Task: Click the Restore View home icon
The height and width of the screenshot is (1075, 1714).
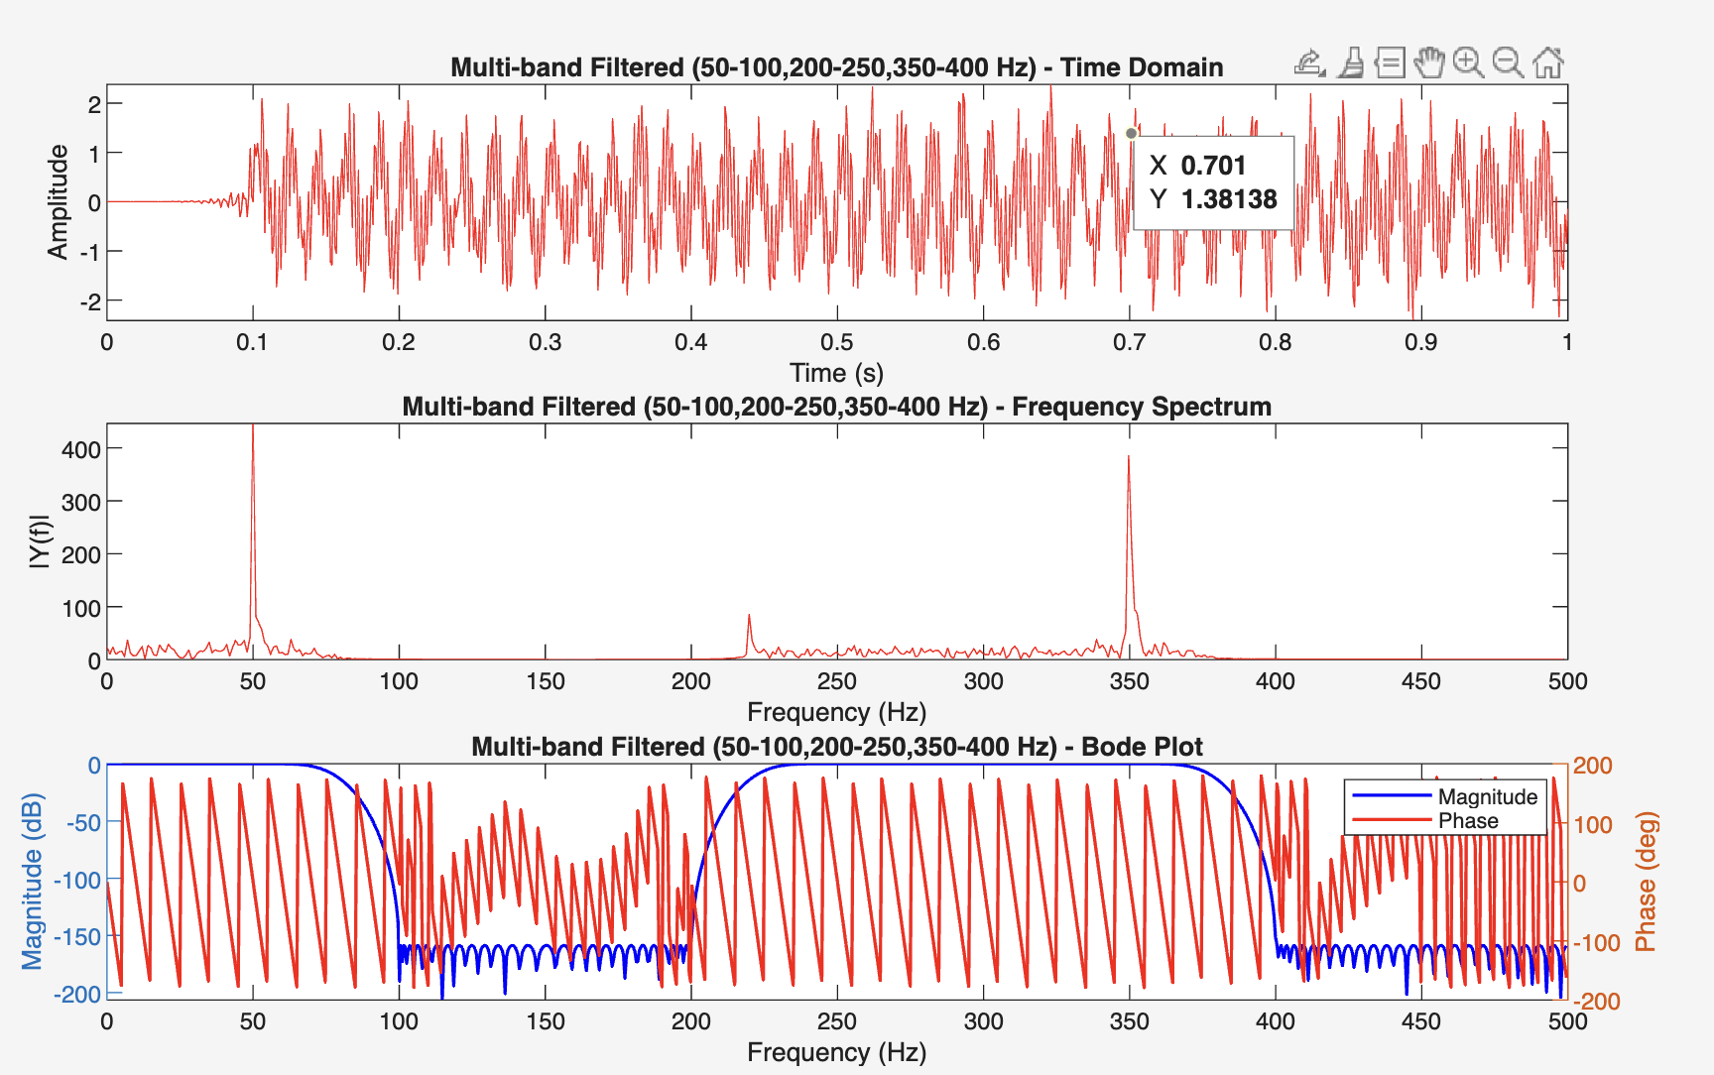Action: pyautogui.click(x=1547, y=63)
